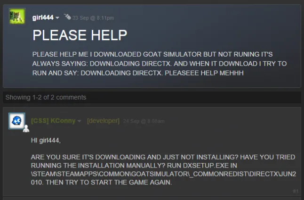Click the STEAMAPPS COMMONREDIST DIRECTX path line

163,174
